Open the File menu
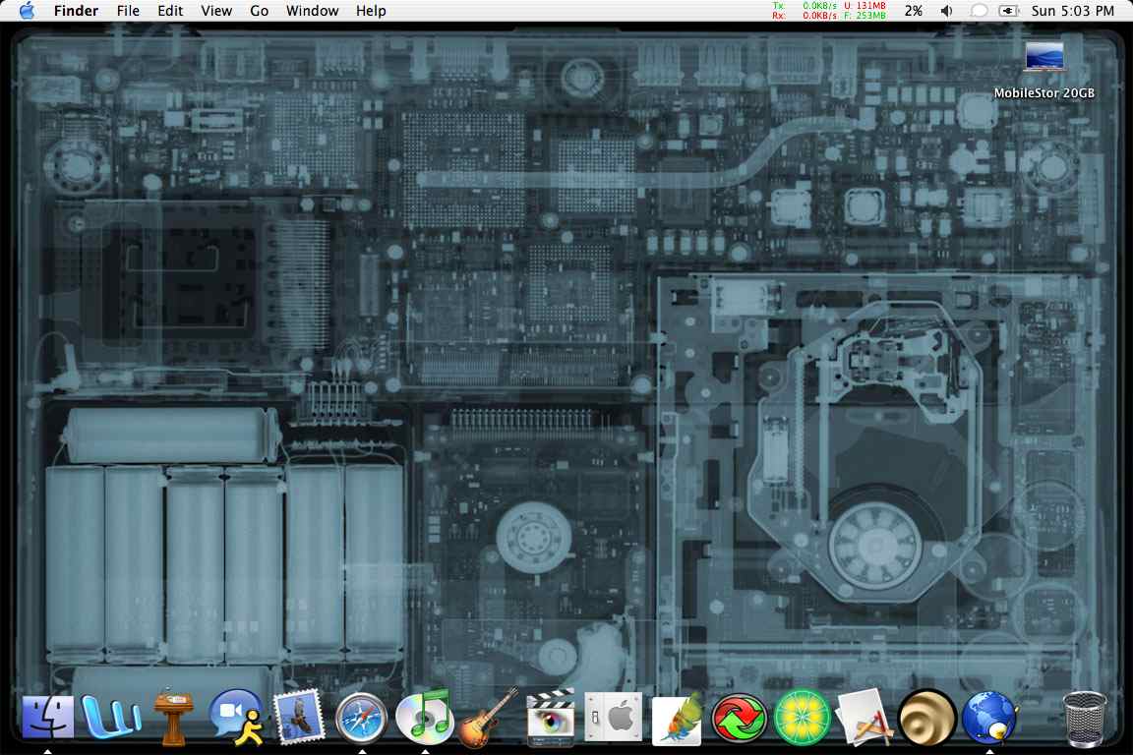 [x=128, y=11]
